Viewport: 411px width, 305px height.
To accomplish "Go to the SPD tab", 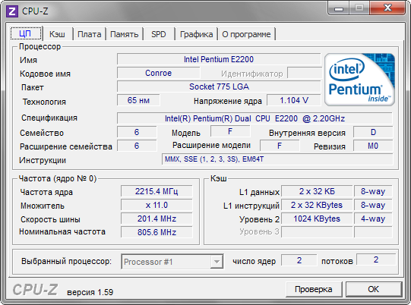I will [x=159, y=34].
